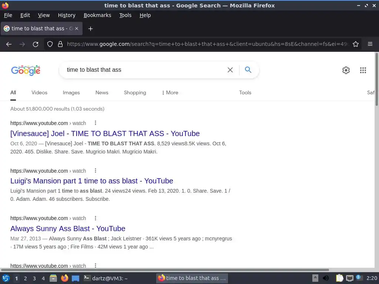Click the forward navigation arrow
379x284 pixels.
(x=22, y=44)
